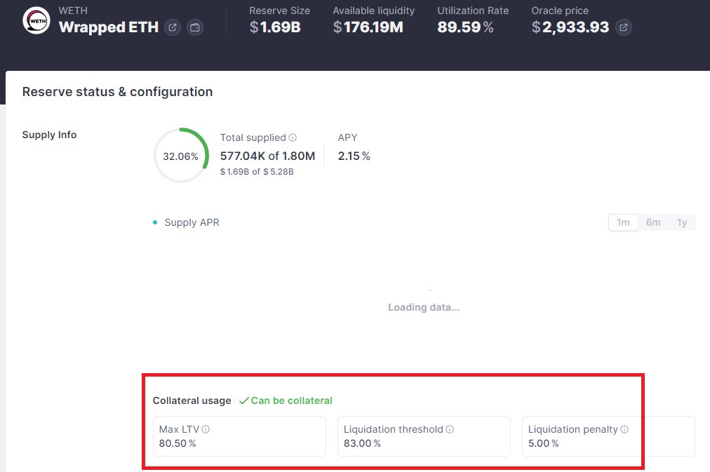Click the '$1.69B of $5.28B' text
710x472 pixels.
257,172
